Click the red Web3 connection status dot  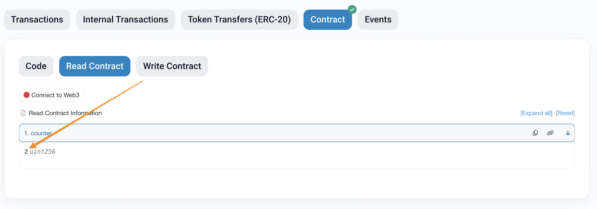[x=26, y=95]
